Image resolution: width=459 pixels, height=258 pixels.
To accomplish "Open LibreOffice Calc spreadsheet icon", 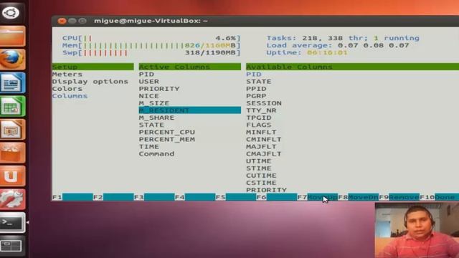I will tap(12, 106).
